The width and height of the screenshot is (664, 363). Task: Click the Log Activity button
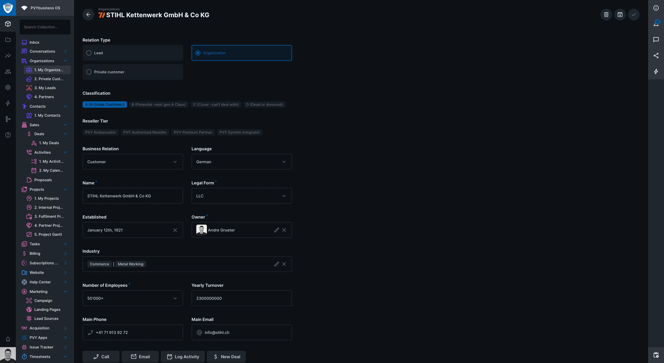click(183, 357)
